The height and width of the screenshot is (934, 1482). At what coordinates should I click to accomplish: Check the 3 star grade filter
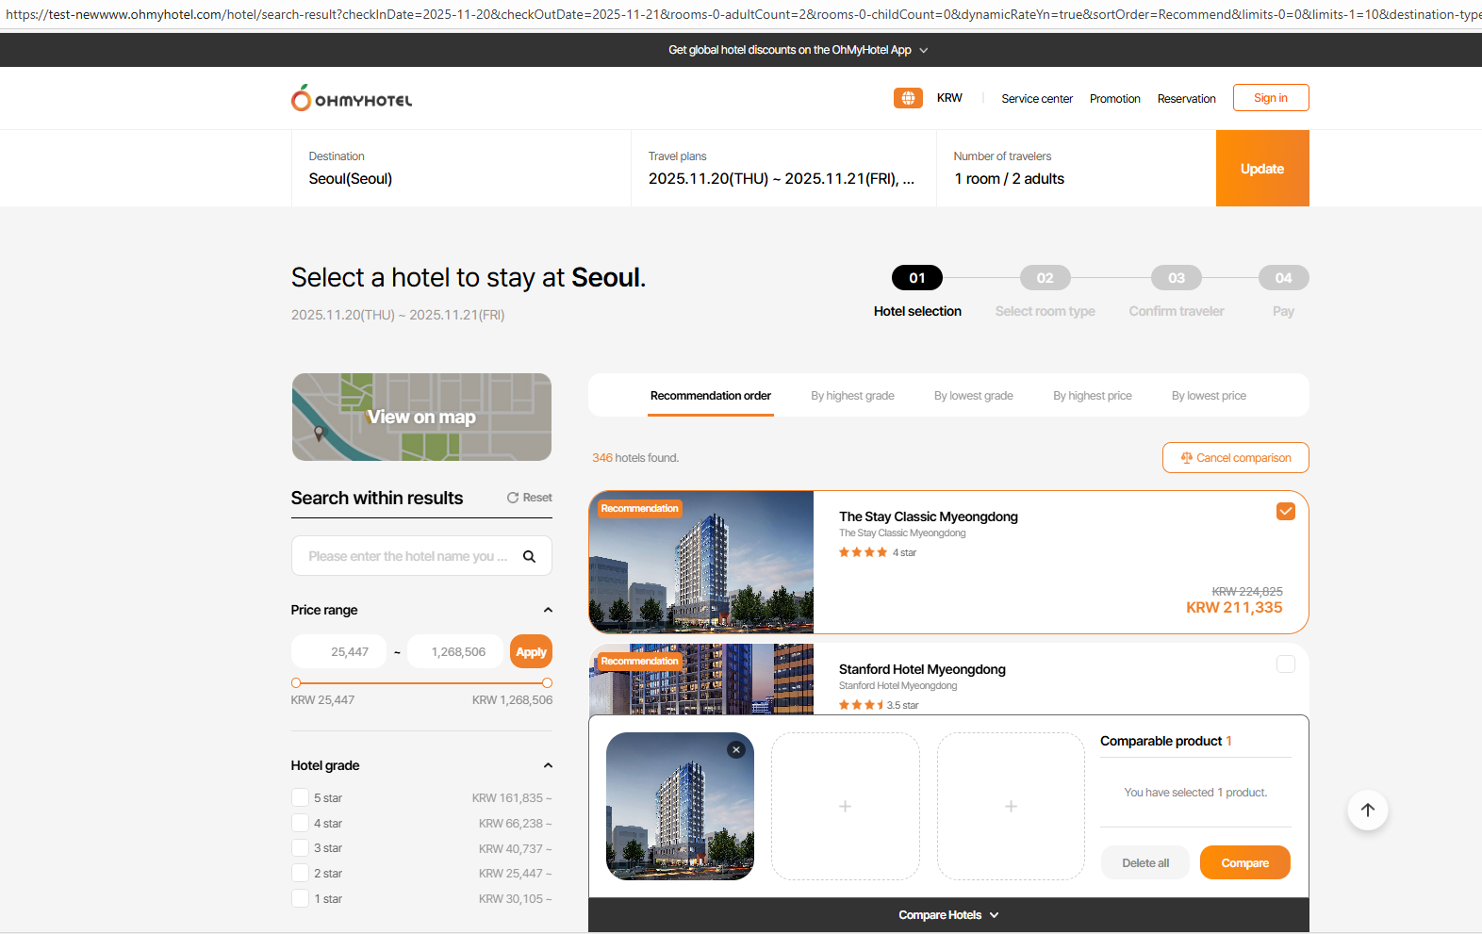coord(301,848)
